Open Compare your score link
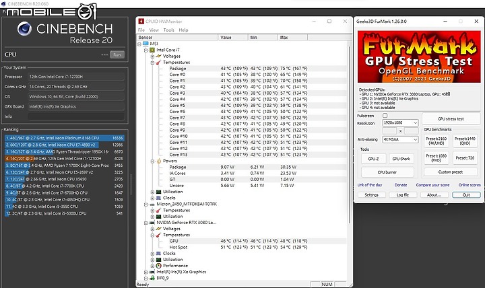Viewport: 485px width, 288px height. click(432, 185)
